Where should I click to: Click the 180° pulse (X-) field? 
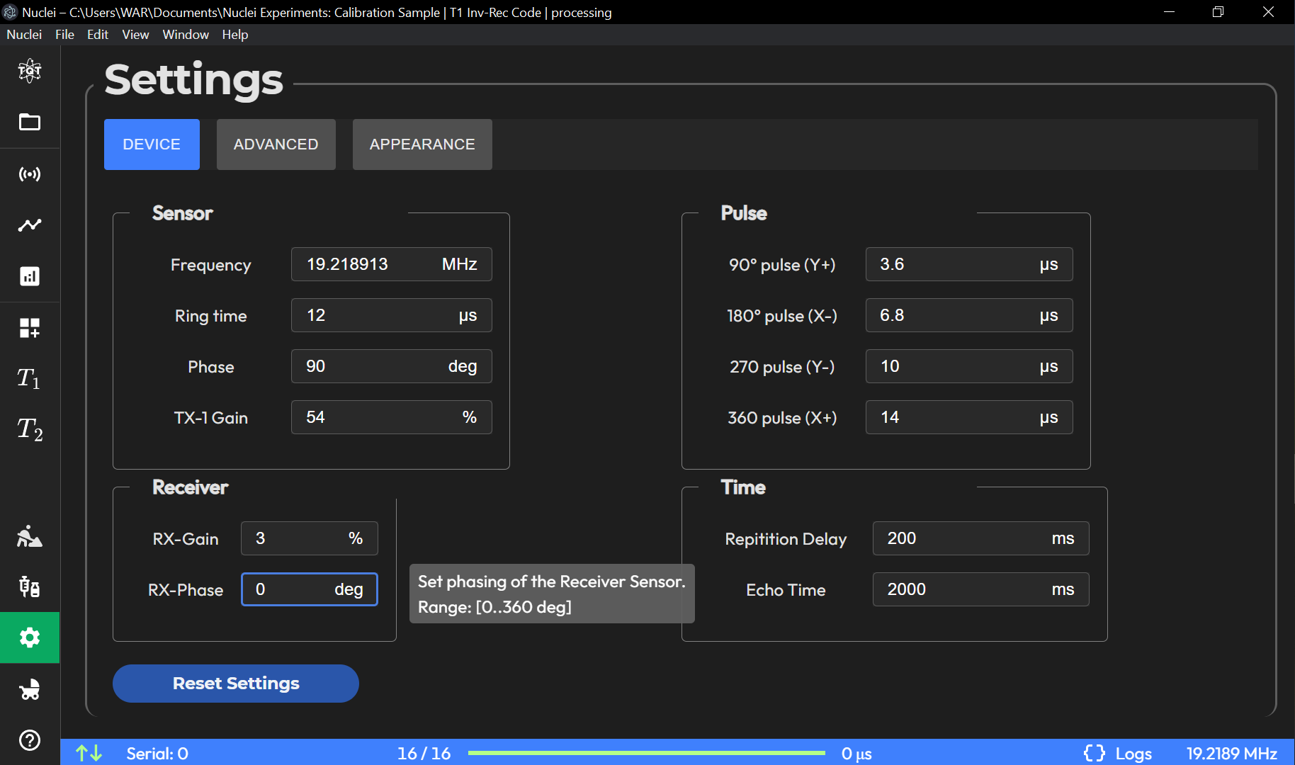969,315
